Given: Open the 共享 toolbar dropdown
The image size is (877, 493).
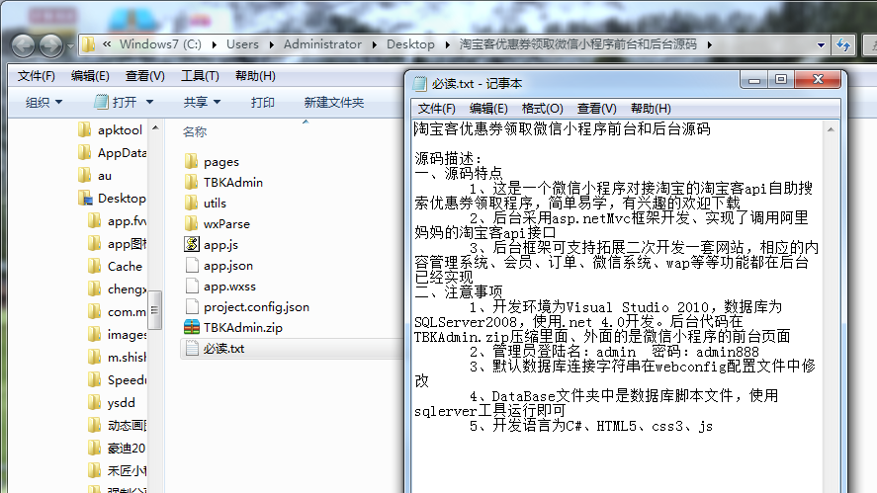Looking at the screenshot, I should pos(202,103).
